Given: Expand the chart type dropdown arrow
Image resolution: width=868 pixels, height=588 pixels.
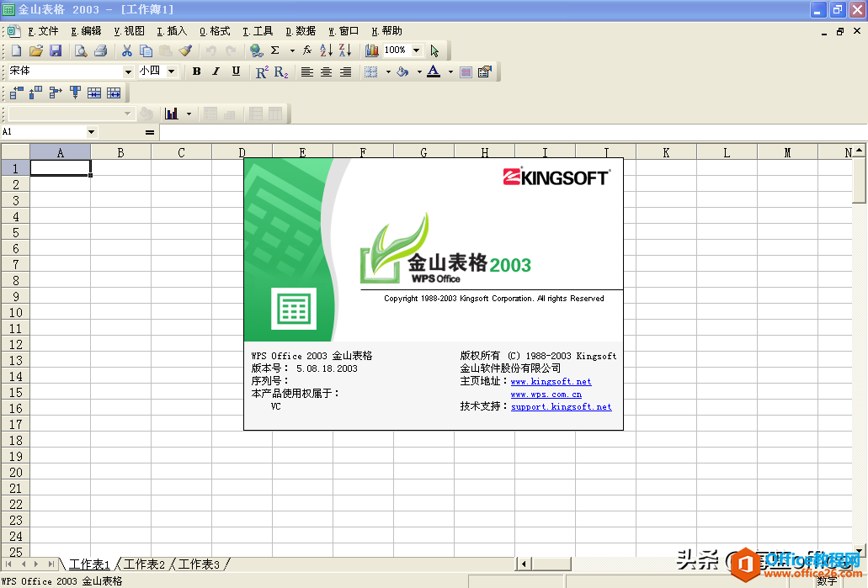Looking at the screenshot, I should [189, 114].
